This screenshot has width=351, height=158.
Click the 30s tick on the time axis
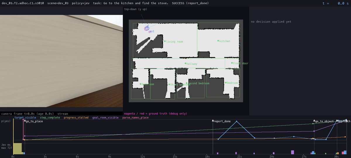[336, 156]
